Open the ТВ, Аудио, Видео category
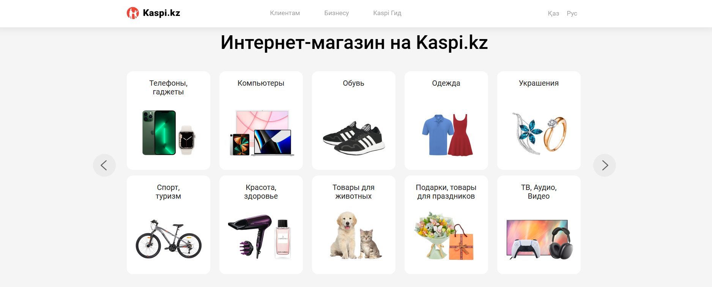Screen dimensions: 712x287 click(x=539, y=225)
